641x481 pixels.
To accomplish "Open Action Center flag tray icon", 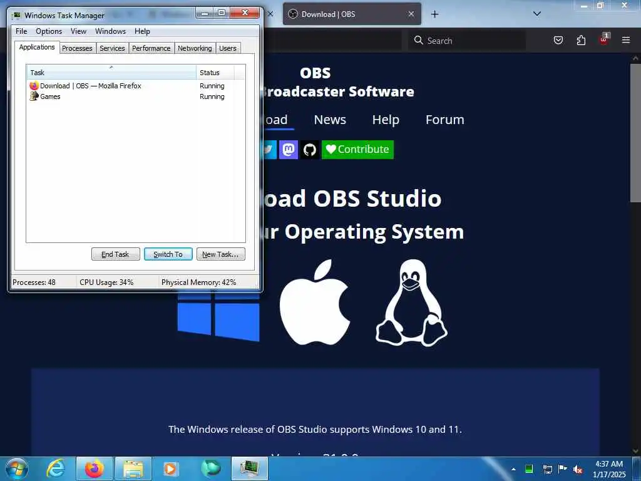I will [563, 468].
